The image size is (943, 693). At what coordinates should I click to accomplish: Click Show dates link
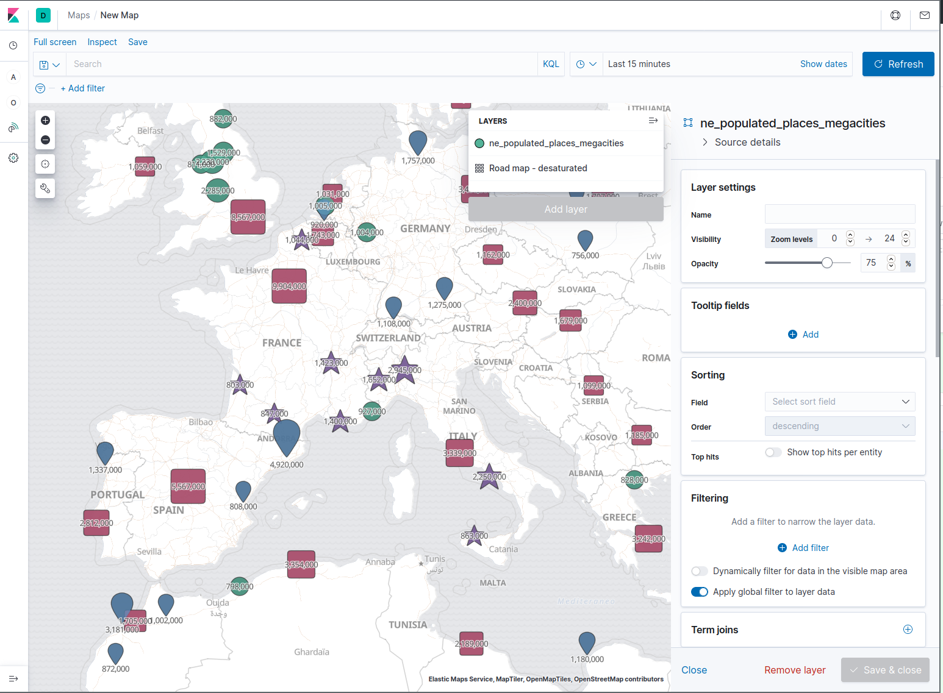pyautogui.click(x=823, y=64)
